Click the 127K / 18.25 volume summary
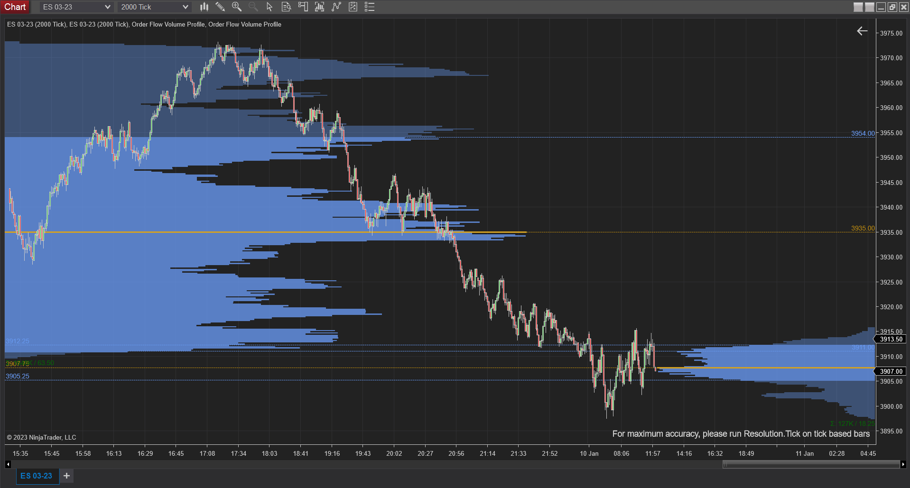Screen dimensions: 910x488 (853, 424)
